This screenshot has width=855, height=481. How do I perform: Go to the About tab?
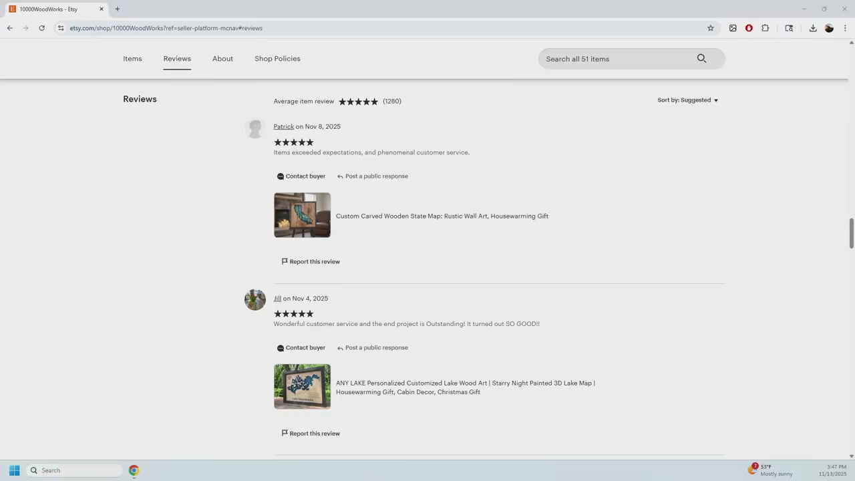pyautogui.click(x=222, y=59)
